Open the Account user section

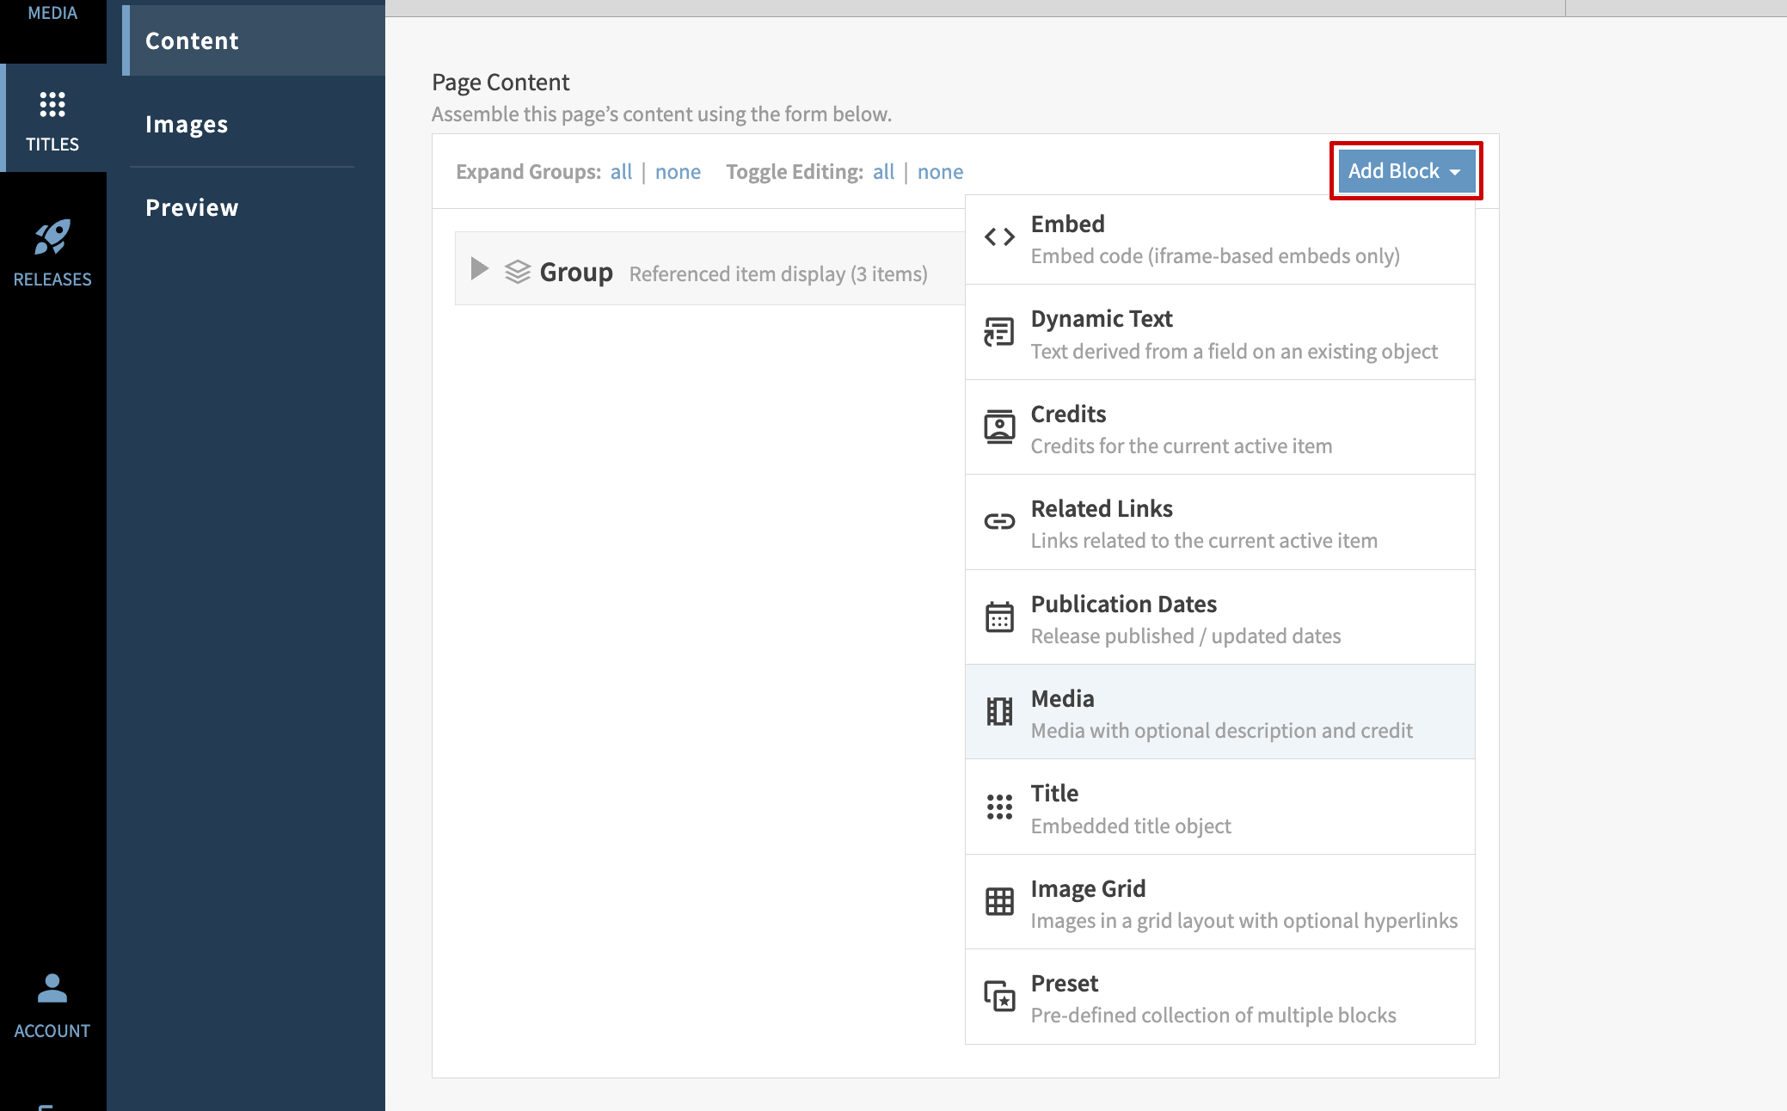pos(52,1005)
